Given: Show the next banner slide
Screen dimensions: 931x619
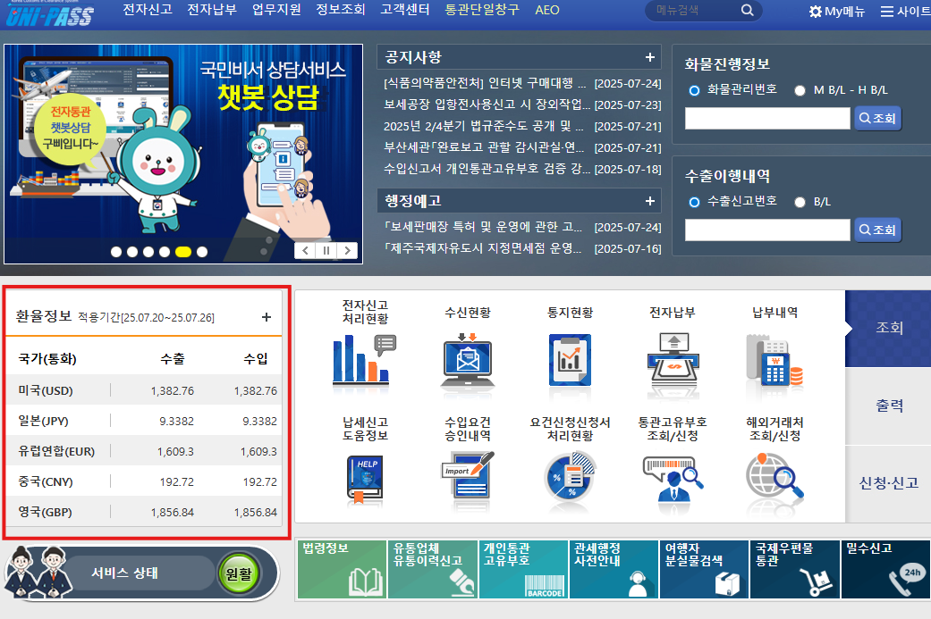Looking at the screenshot, I should click(347, 250).
